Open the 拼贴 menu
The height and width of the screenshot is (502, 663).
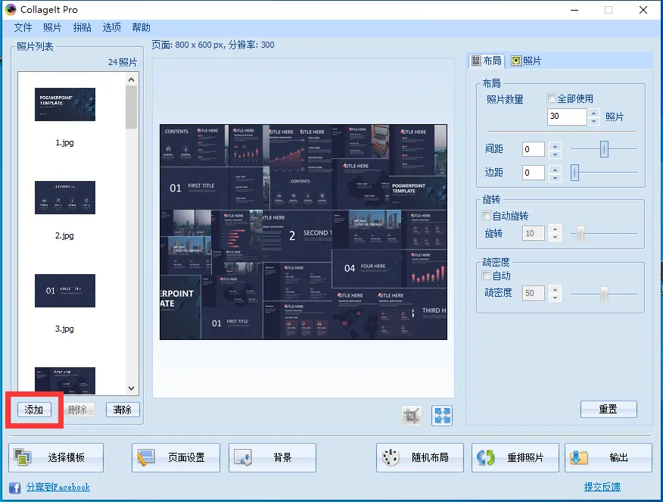(x=82, y=28)
